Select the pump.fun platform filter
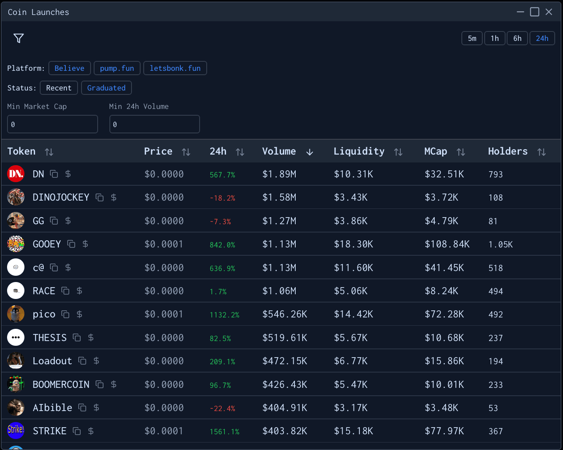Image resolution: width=563 pixels, height=450 pixels. pos(117,68)
